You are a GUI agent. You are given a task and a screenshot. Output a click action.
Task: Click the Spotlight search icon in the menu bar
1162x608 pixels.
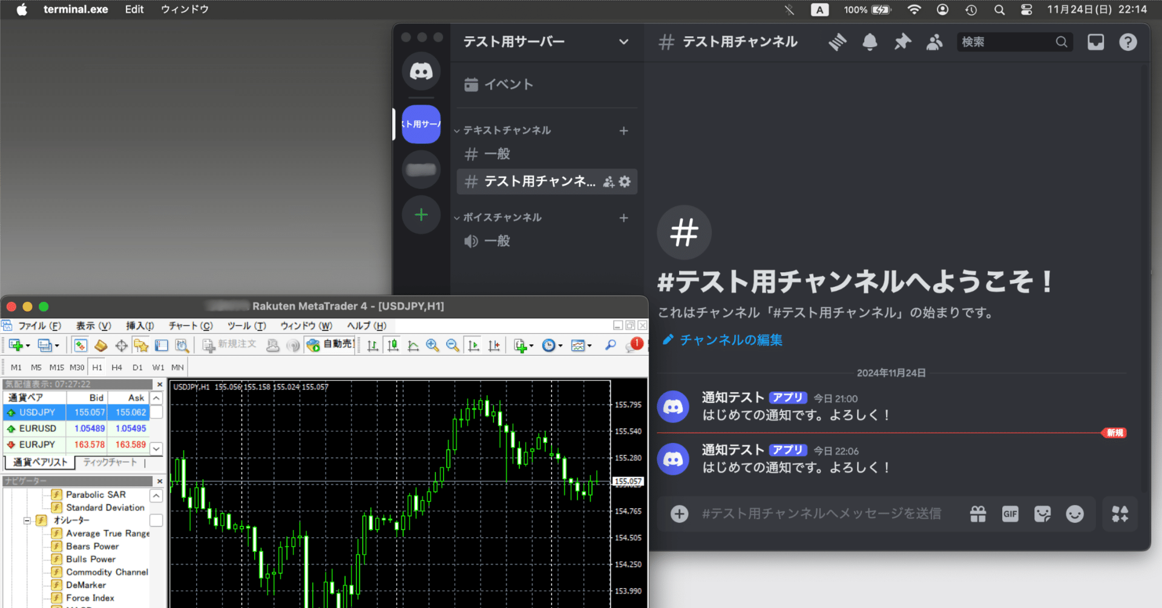999,9
